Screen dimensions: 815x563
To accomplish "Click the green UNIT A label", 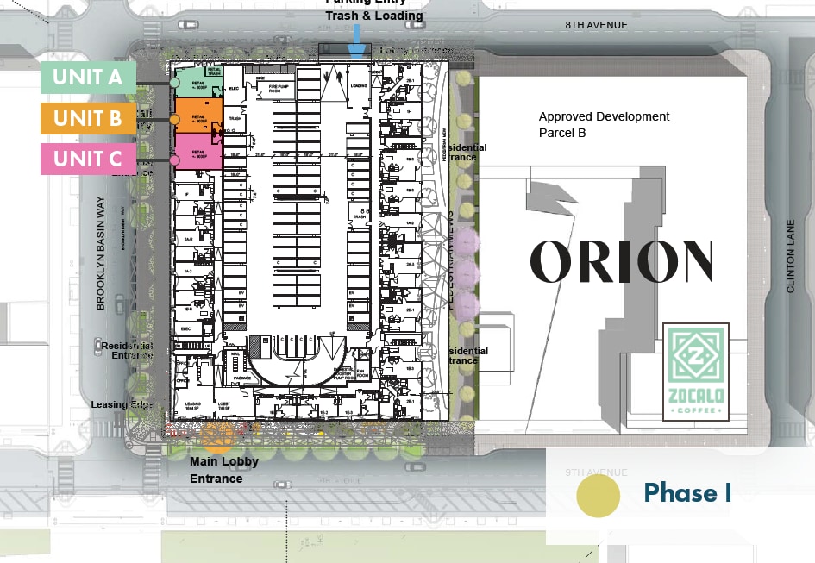I will (x=88, y=78).
